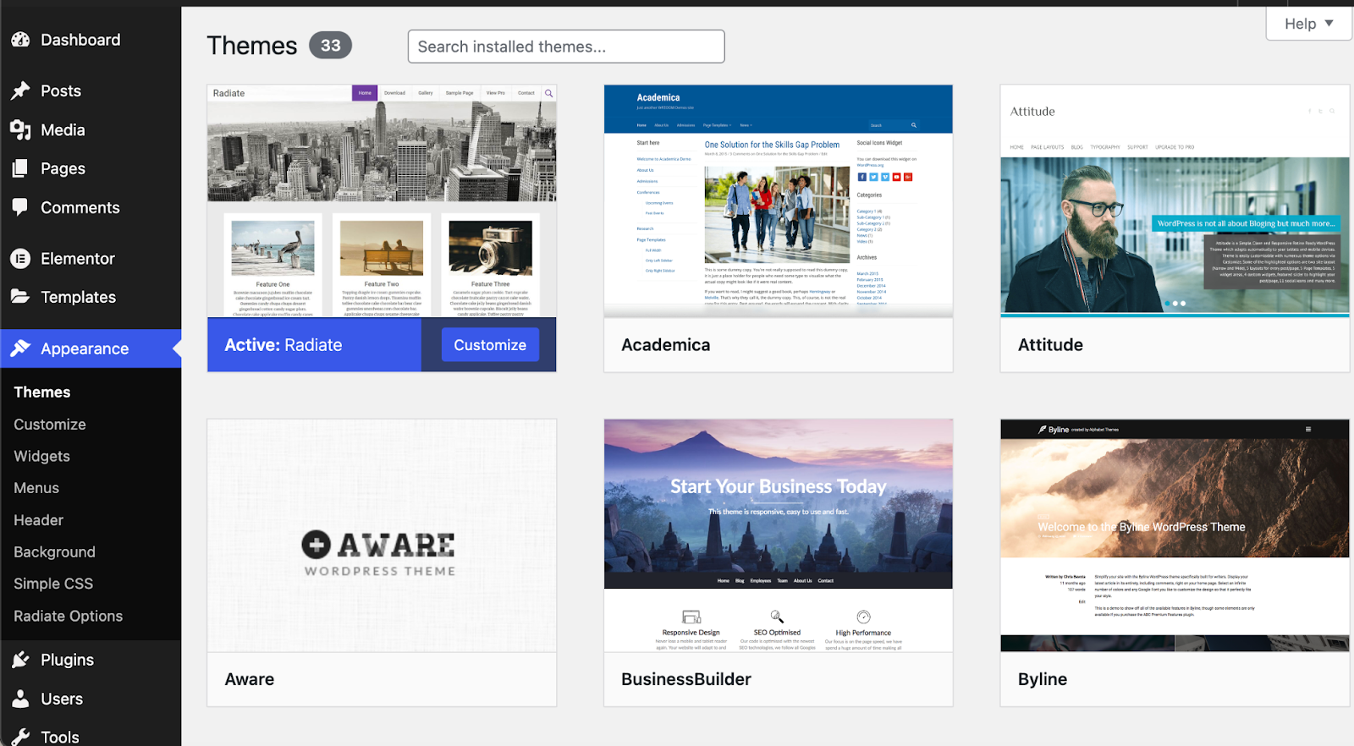Go to Widgets submenu

pos(41,457)
